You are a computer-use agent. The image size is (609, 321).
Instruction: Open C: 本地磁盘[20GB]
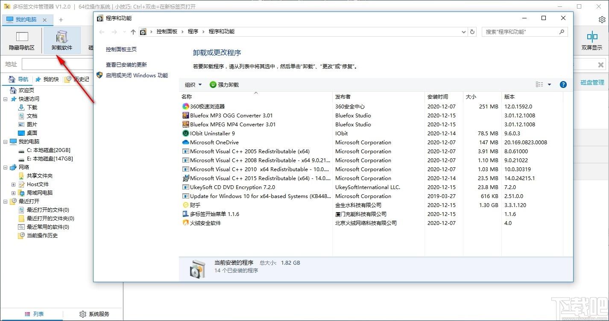(x=44, y=150)
